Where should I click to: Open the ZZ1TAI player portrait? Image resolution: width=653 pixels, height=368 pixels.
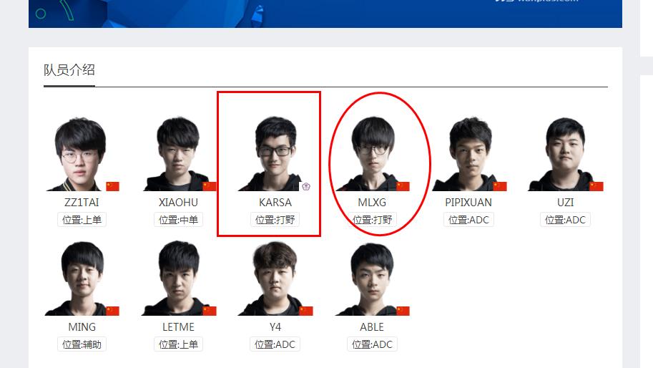(80, 154)
